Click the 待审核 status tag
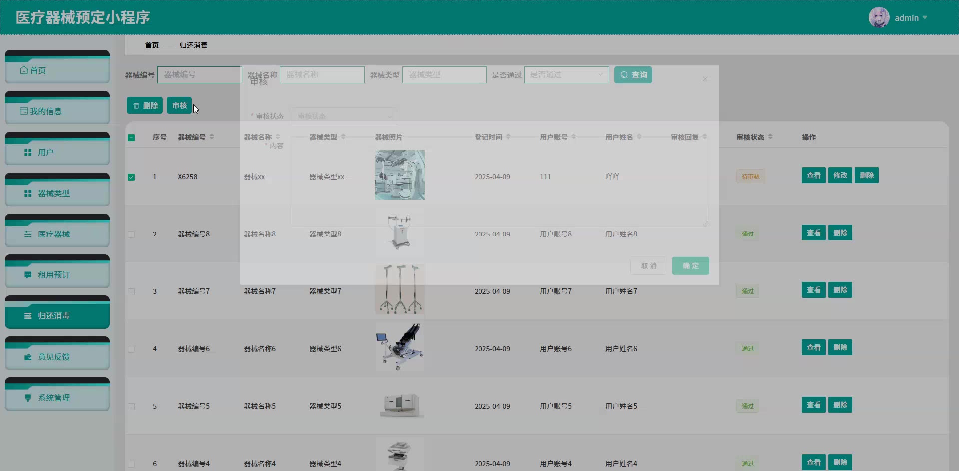The image size is (959, 471). (751, 176)
